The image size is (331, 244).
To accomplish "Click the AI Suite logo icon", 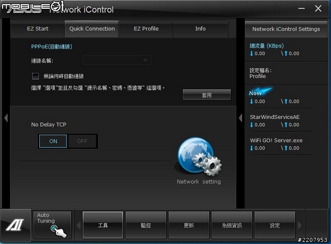I will [15, 224].
